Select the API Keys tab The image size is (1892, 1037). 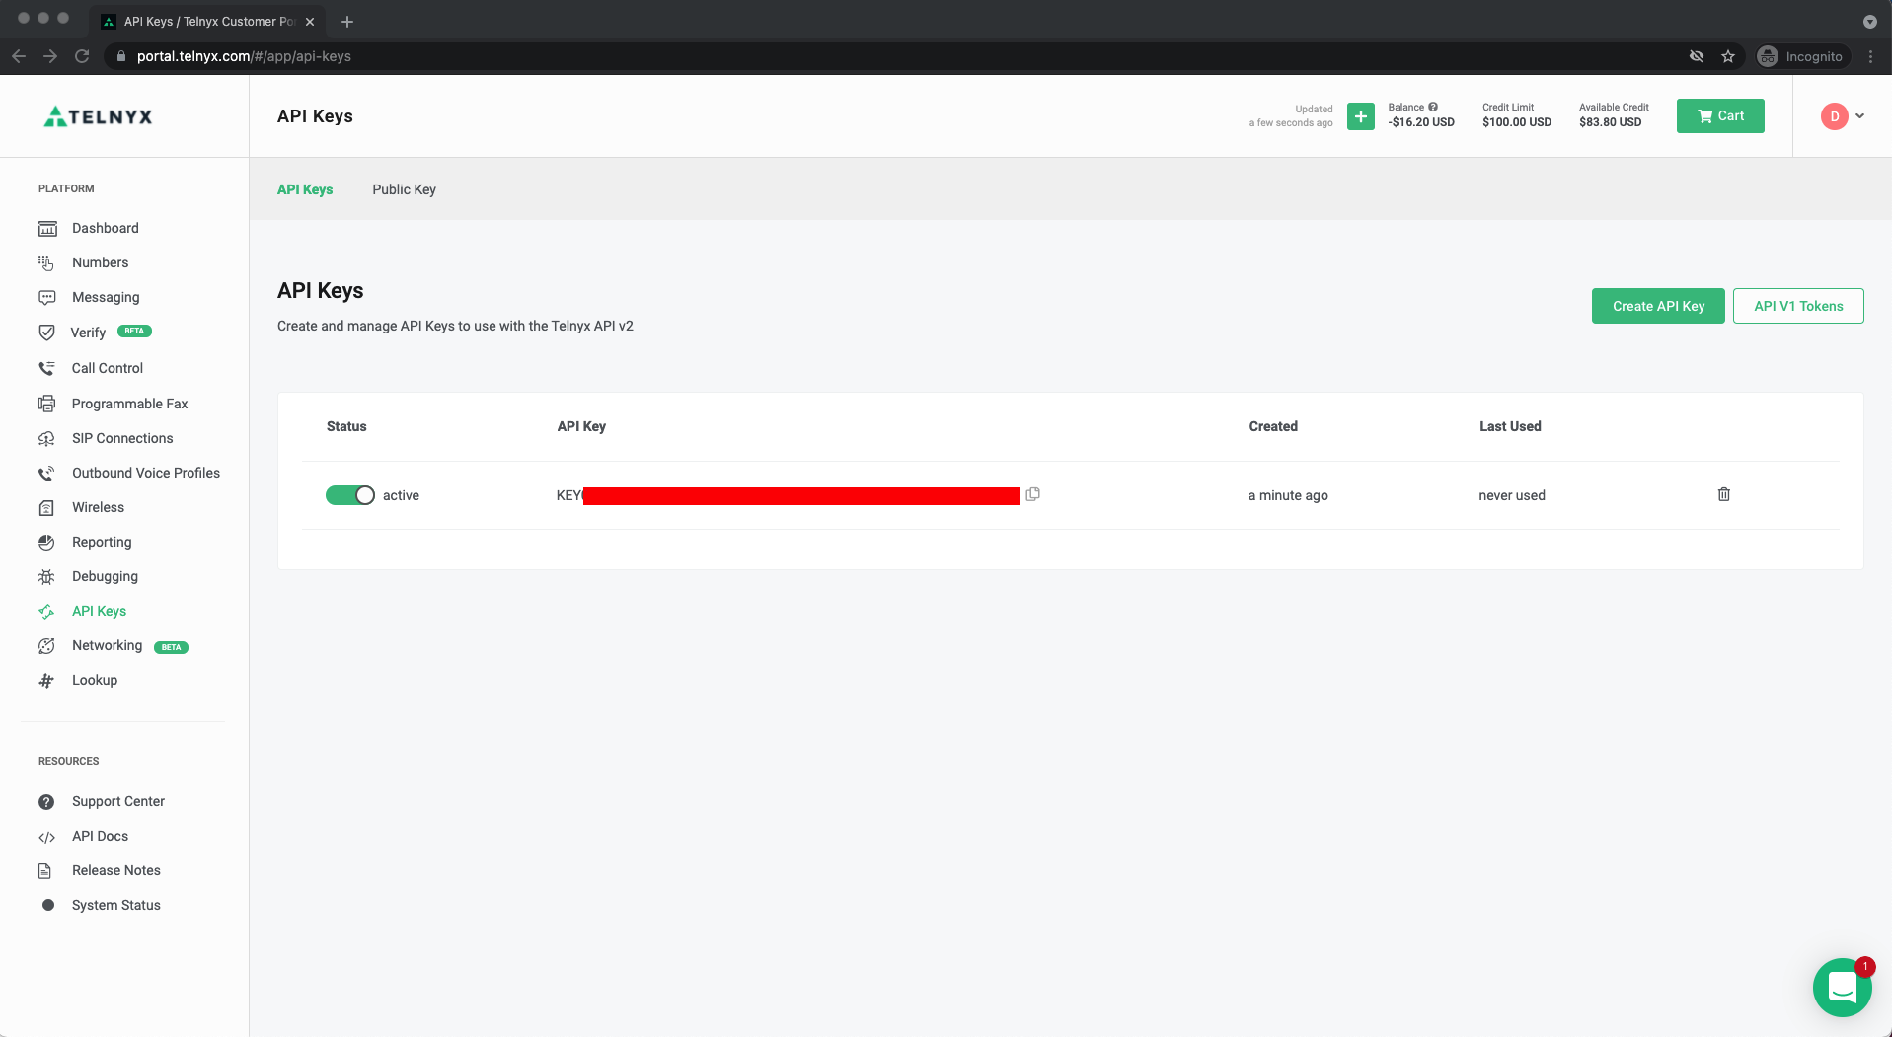click(x=305, y=189)
